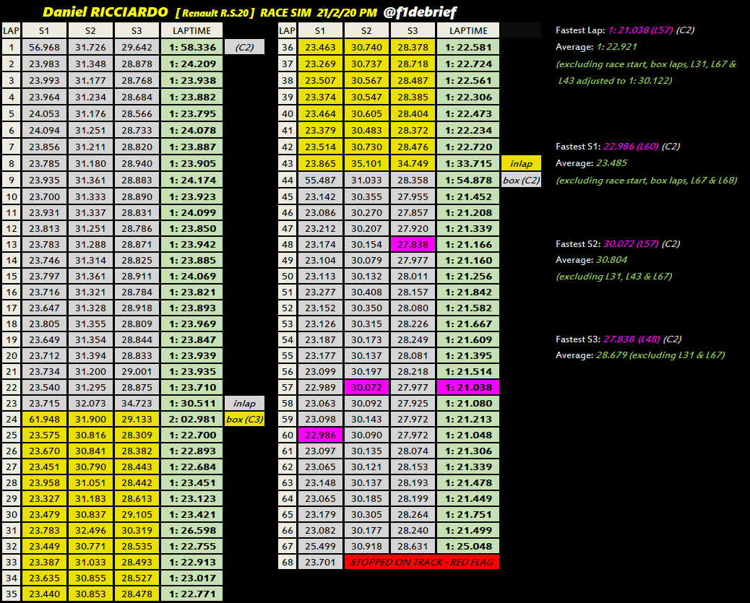The image size is (750, 603).
Task: Select S3 value 34.749 on lap 43
Action: point(413,163)
